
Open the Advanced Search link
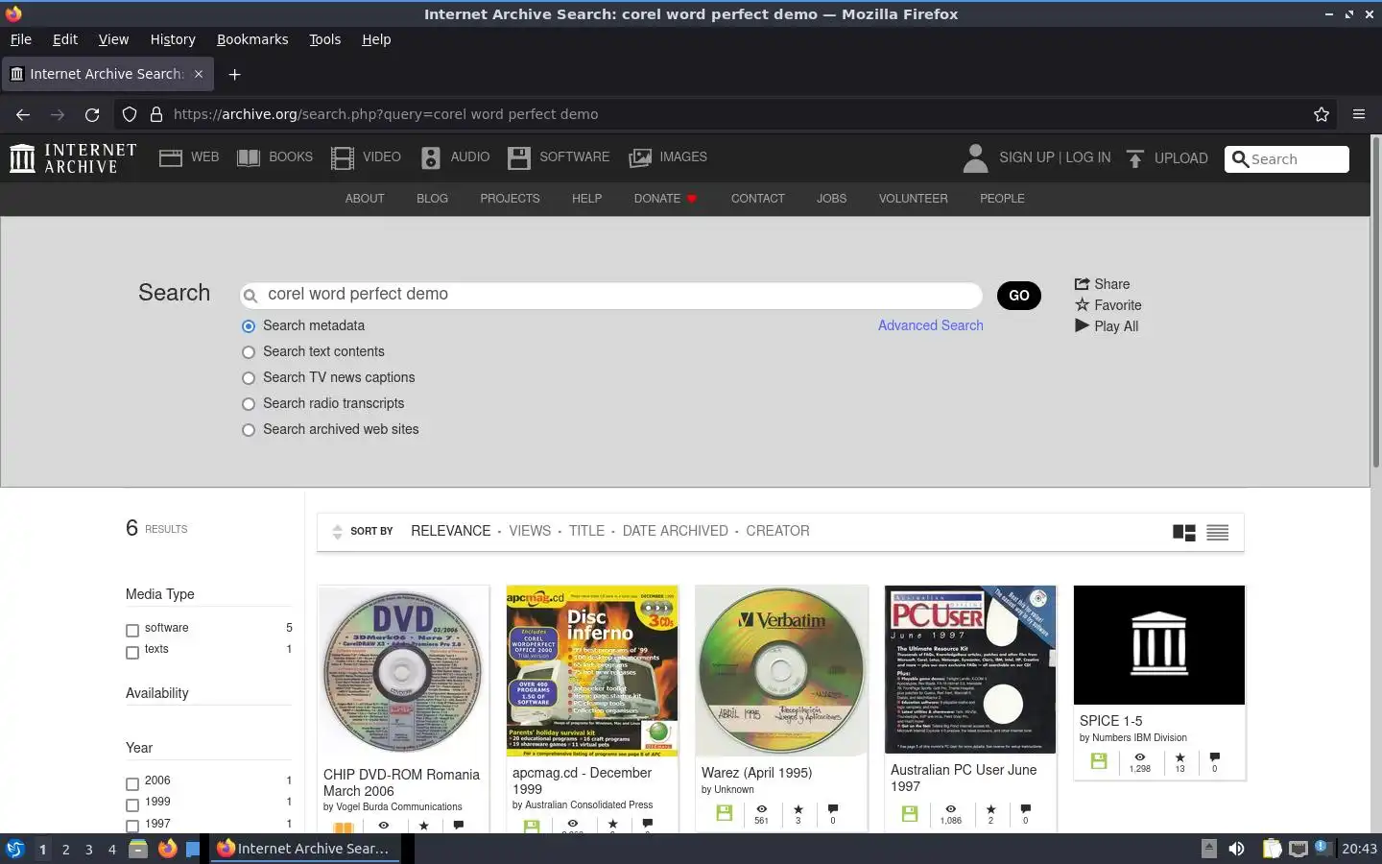[x=931, y=325]
